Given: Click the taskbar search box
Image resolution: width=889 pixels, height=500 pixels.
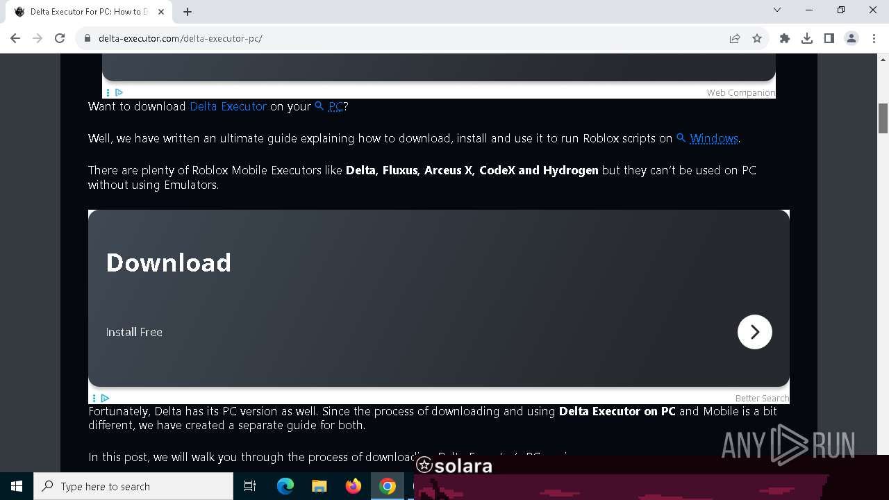Looking at the screenshot, I should 133,486.
